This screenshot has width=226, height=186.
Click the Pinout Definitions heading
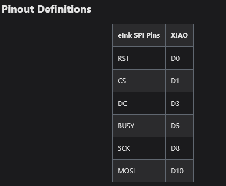coord(46,9)
